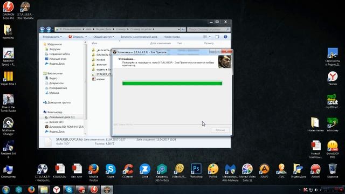Viewport: 345px width, 194px height.
Task: Open Компьютер desktop icon
Action: coord(9,171)
